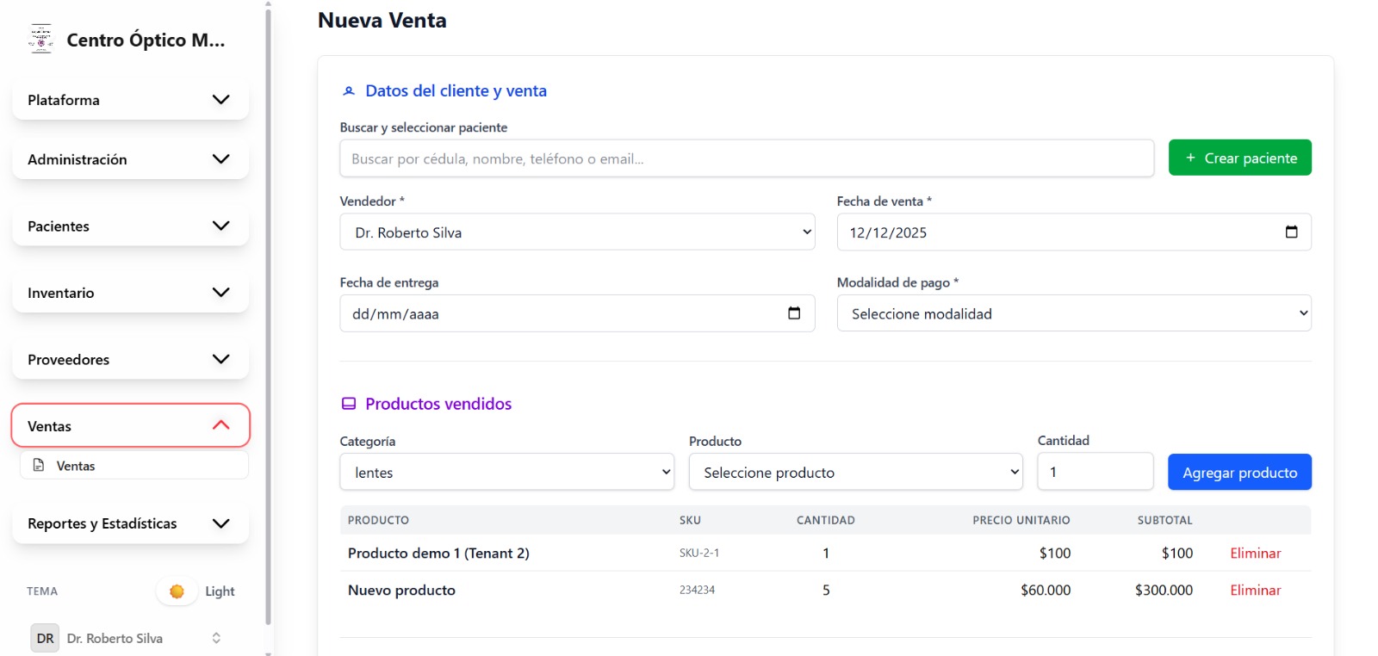Click the Crear paciente button
Image resolution: width=1378 pixels, height=656 pixels.
[1239, 158]
